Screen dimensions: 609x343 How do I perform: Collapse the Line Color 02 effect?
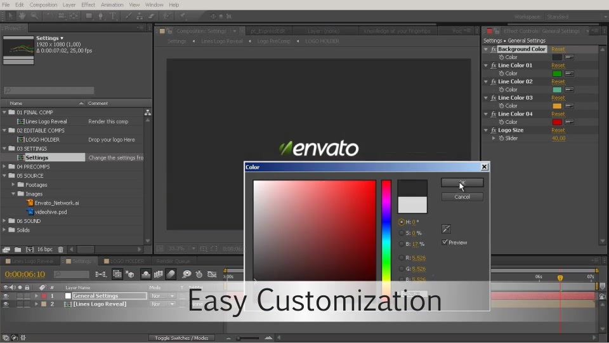486,82
